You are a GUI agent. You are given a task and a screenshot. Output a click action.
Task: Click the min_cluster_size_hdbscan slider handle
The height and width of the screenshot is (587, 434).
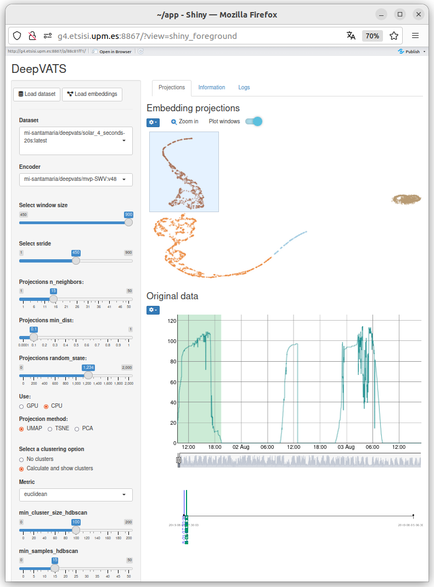click(x=76, y=530)
